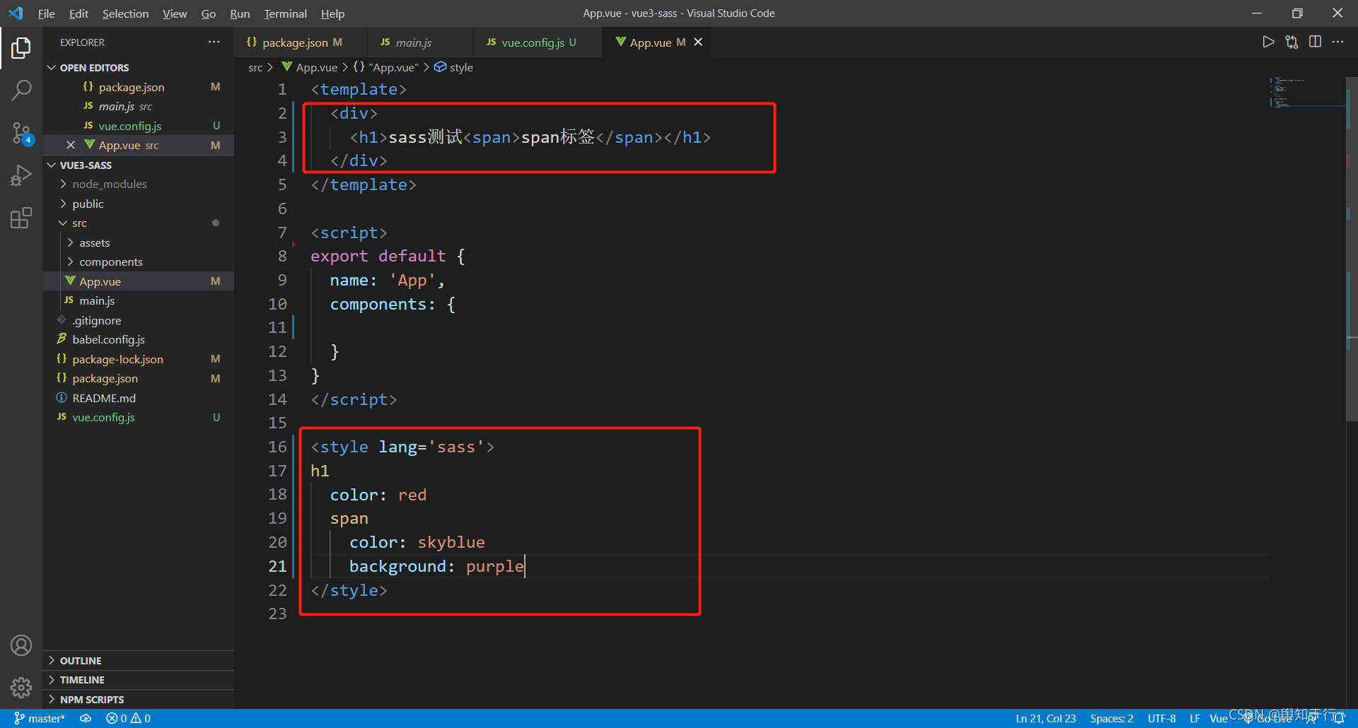This screenshot has height=728, width=1358.
Task: Click the VS Code logo icon
Action: [x=16, y=13]
